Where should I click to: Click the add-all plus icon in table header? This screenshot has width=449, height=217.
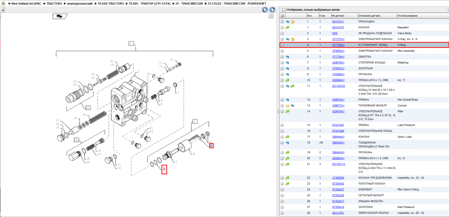pos(282,16)
